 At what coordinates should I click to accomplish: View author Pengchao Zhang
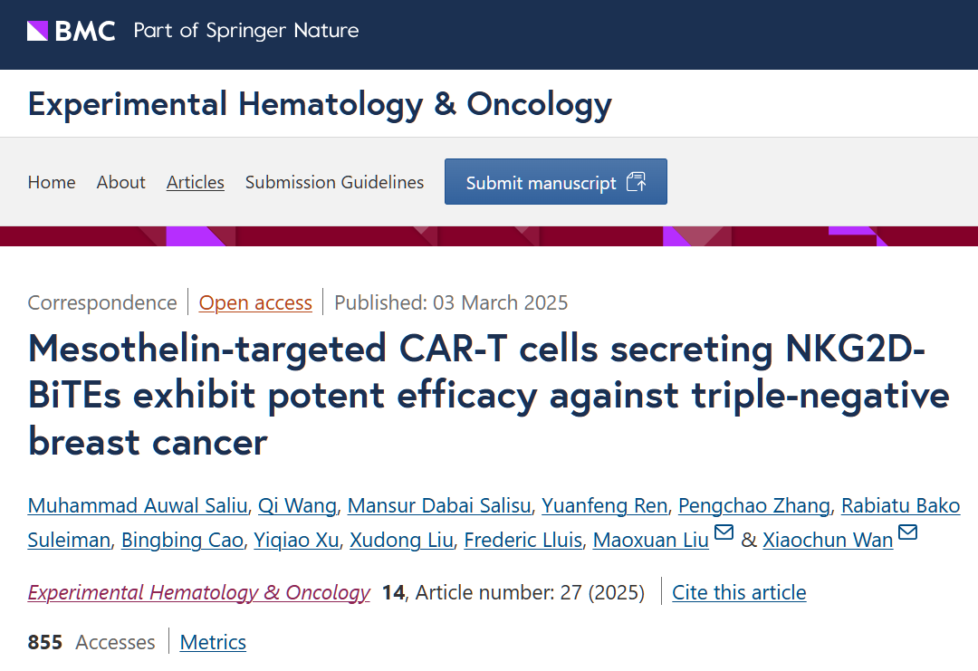point(754,505)
